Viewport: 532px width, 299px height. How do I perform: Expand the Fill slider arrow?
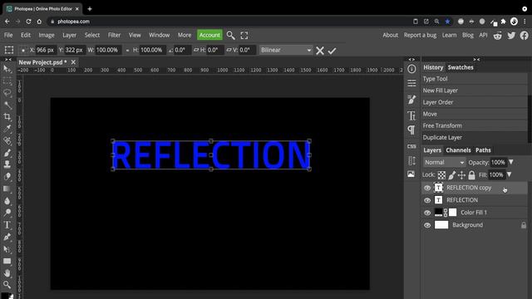[x=509, y=174]
